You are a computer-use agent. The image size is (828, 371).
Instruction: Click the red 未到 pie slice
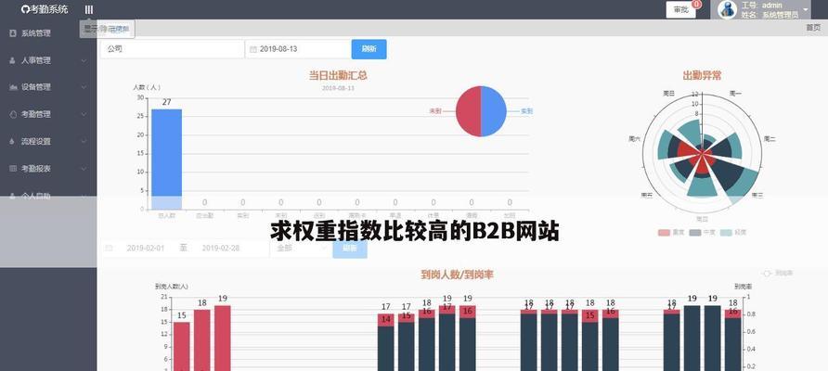coord(469,111)
